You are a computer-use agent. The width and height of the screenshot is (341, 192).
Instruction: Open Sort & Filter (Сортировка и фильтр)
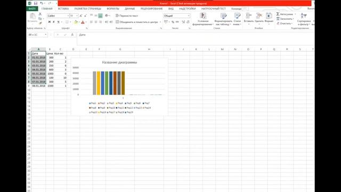pyautogui.click(x=304, y=19)
